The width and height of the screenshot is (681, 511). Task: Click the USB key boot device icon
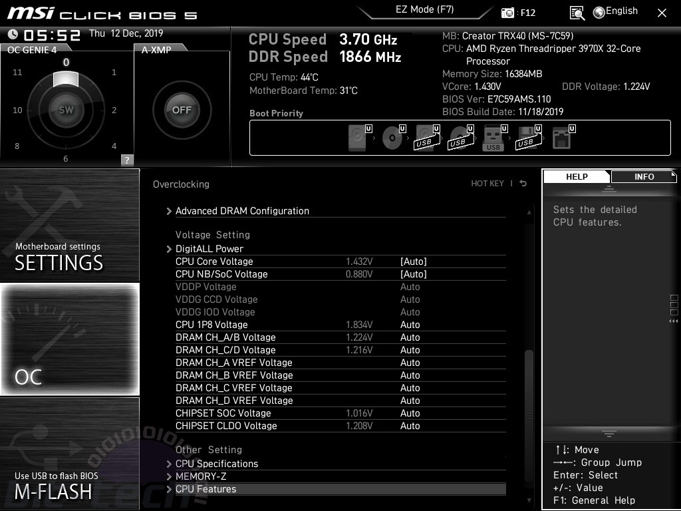click(x=494, y=137)
